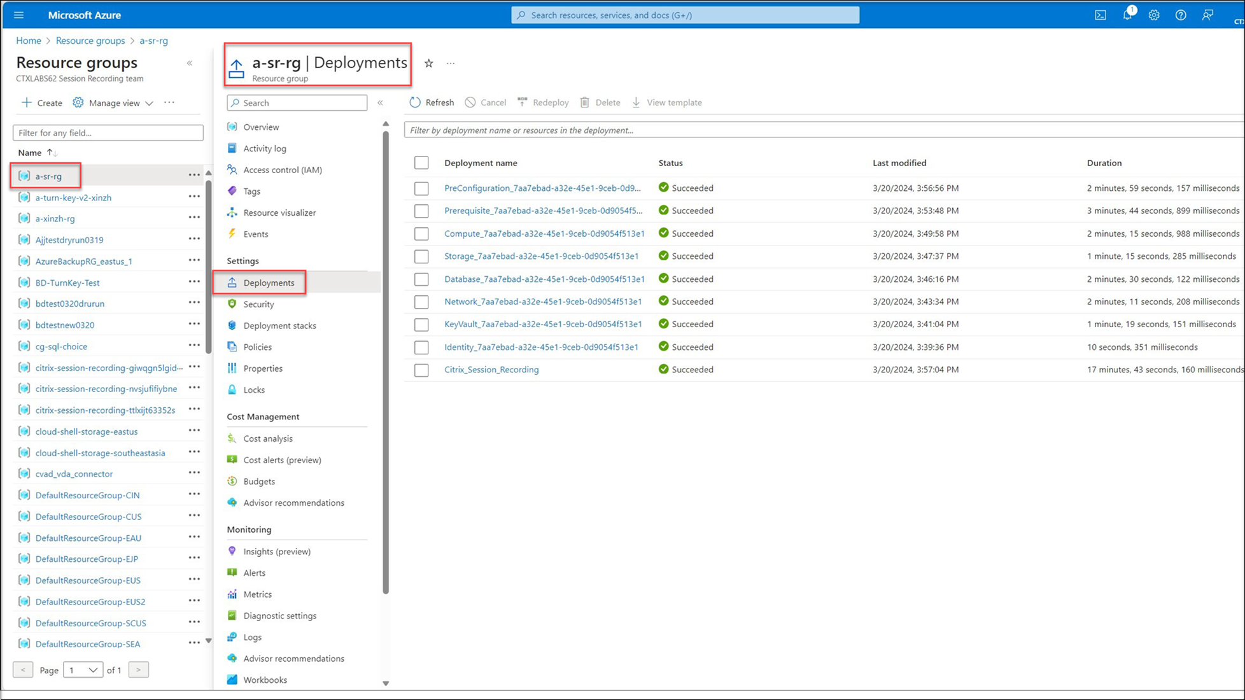This screenshot has height=700, width=1245.
Task: Click the feedback icon in top bar
Action: 1207,15
